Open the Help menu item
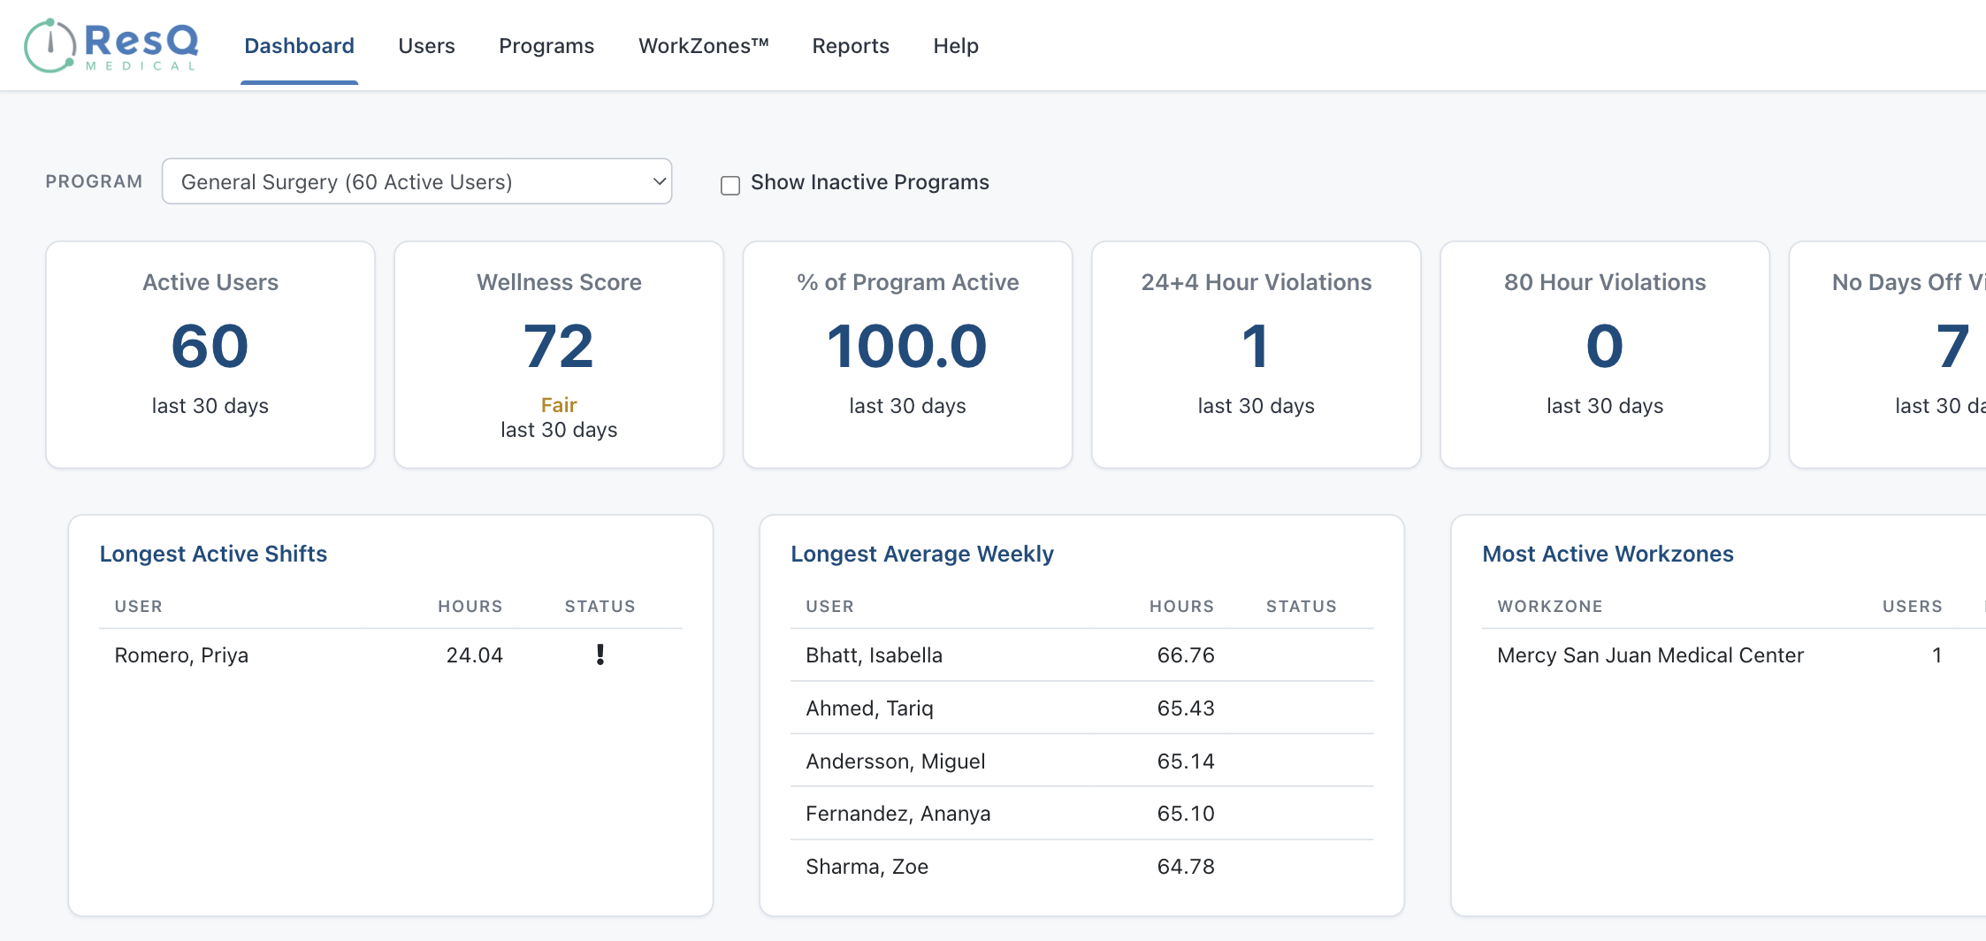The image size is (1986, 941). point(956,46)
